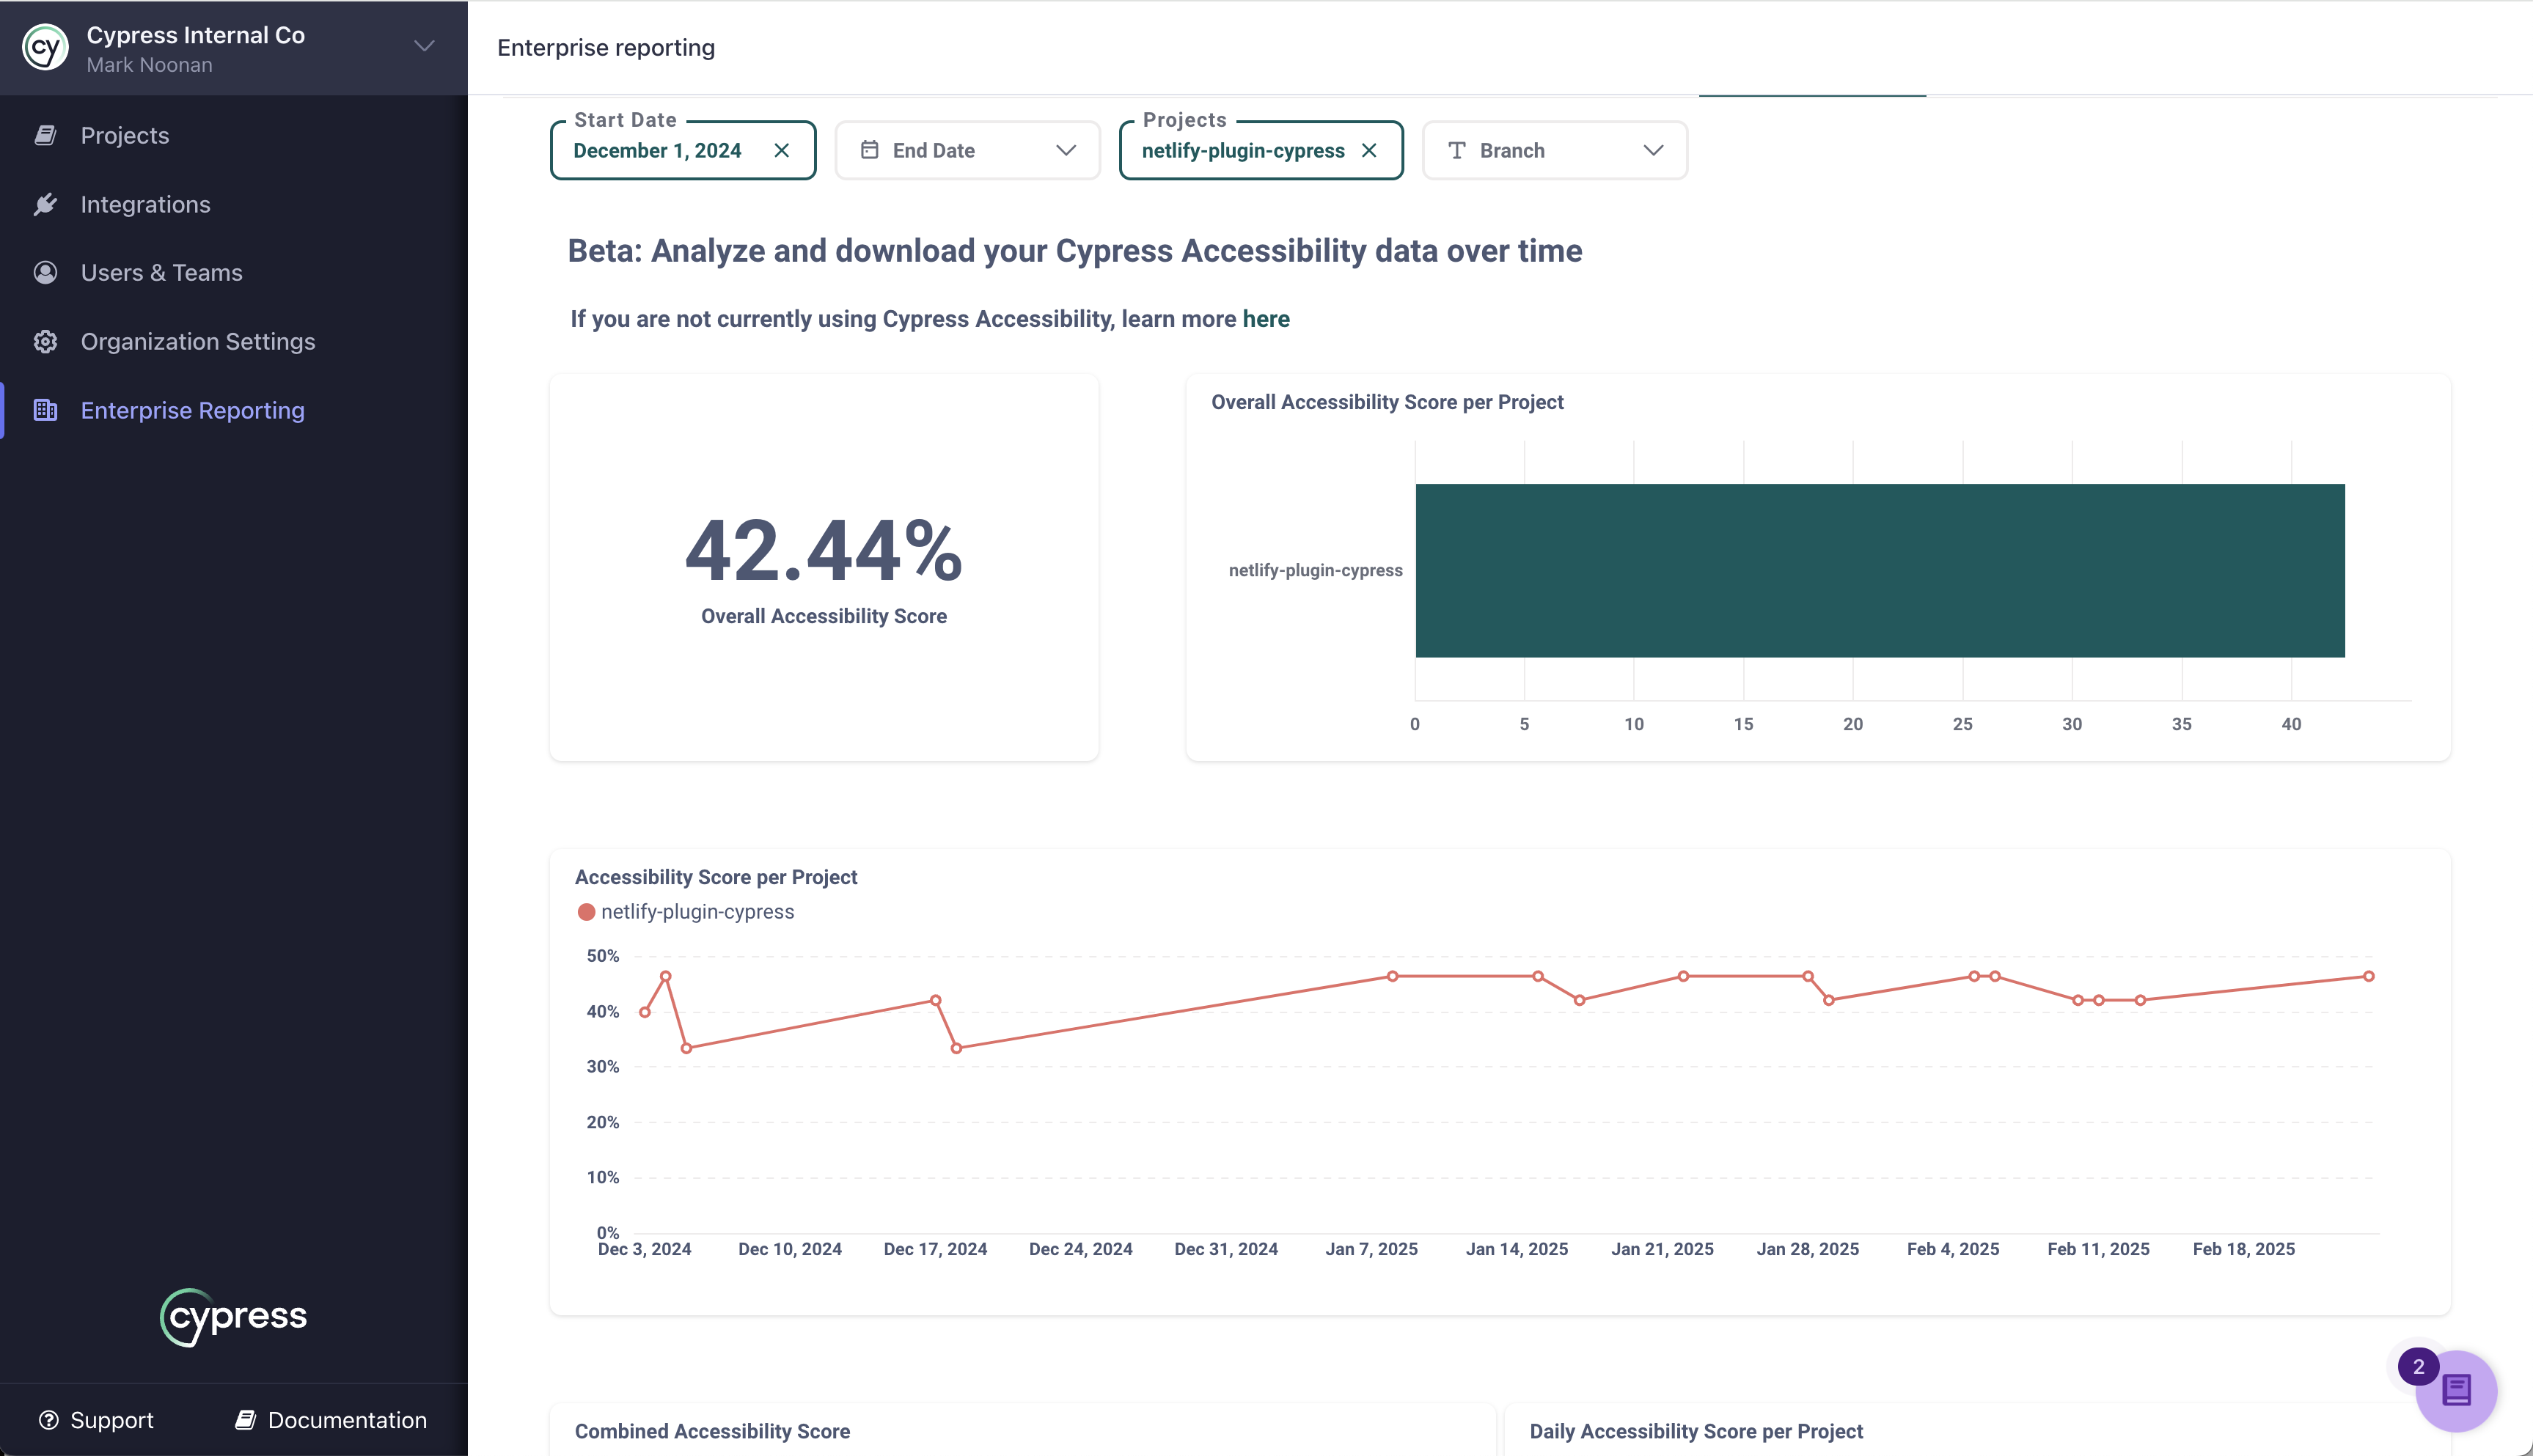
Task: Select the Enterprise Reporting building icon
Action: [46, 410]
